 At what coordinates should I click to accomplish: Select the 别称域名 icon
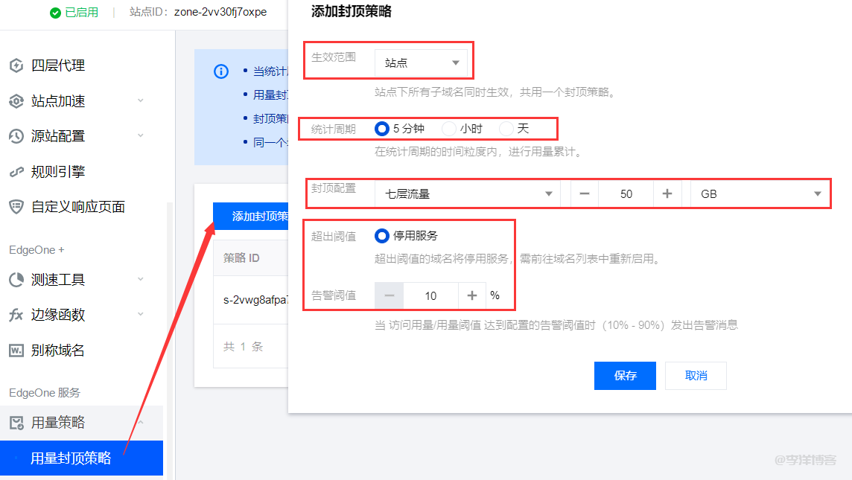tap(16, 351)
